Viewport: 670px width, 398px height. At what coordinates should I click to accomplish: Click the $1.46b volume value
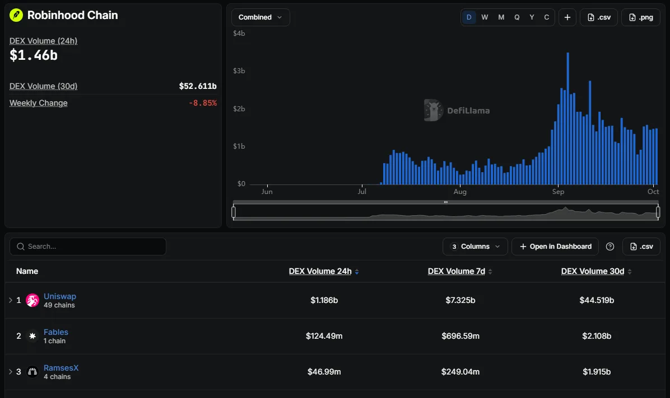click(x=33, y=55)
